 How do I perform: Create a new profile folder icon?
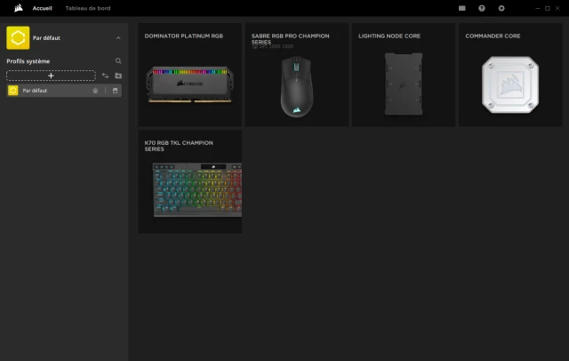[x=118, y=76]
